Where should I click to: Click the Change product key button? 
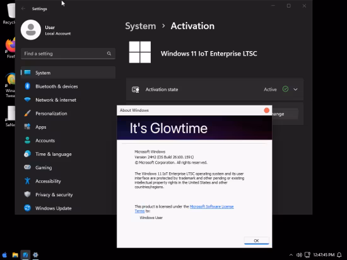285,114
